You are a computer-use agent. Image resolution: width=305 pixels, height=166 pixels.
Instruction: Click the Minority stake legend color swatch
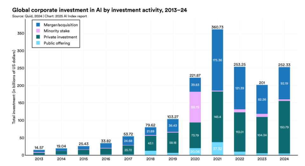pyautogui.click(x=38, y=31)
